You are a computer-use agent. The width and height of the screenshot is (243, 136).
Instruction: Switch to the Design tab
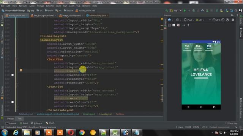(x=10, y=119)
